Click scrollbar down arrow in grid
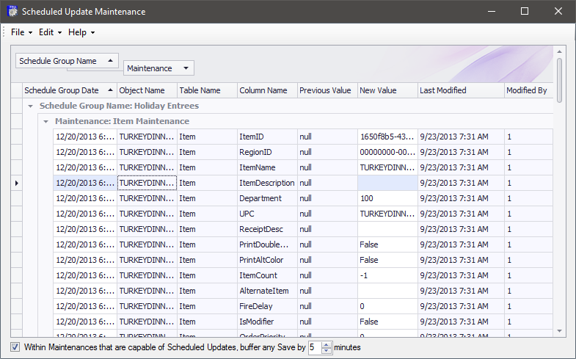The height and width of the screenshot is (359, 576). point(559,331)
